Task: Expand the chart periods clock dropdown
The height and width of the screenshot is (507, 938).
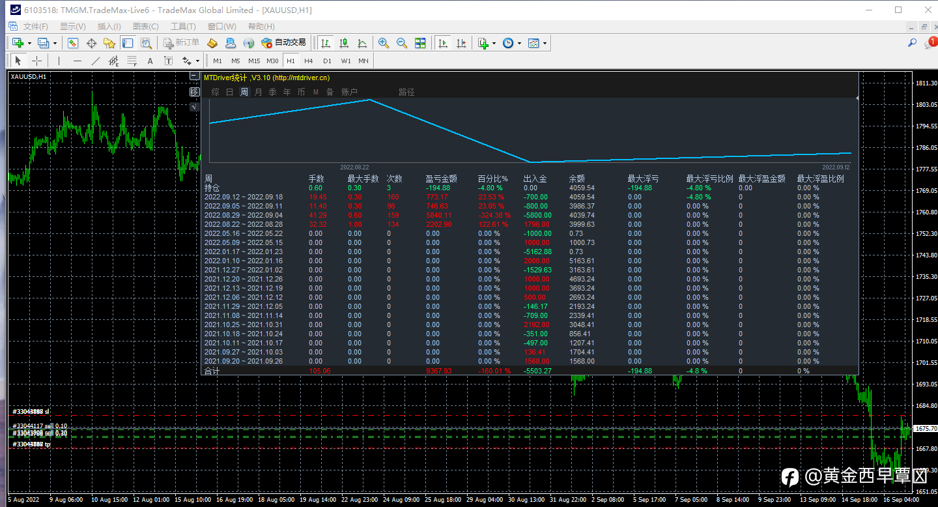Action: (x=519, y=43)
